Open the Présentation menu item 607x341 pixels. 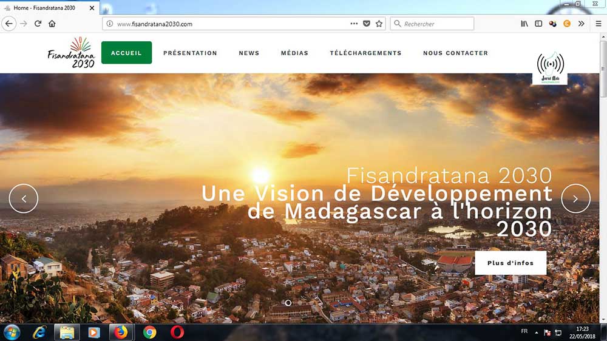tap(190, 53)
